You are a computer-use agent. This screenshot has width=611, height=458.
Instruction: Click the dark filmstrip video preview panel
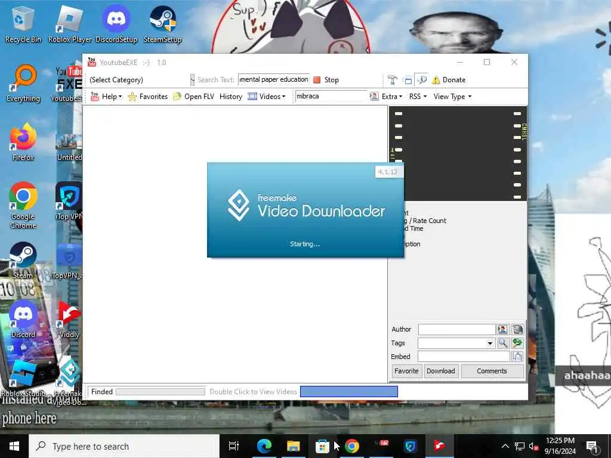click(x=458, y=153)
